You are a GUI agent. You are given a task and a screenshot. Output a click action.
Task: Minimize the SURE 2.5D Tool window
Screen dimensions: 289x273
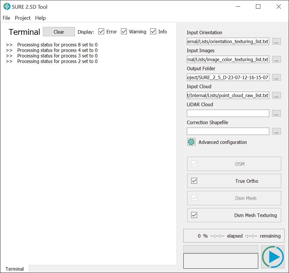(238, 7)
